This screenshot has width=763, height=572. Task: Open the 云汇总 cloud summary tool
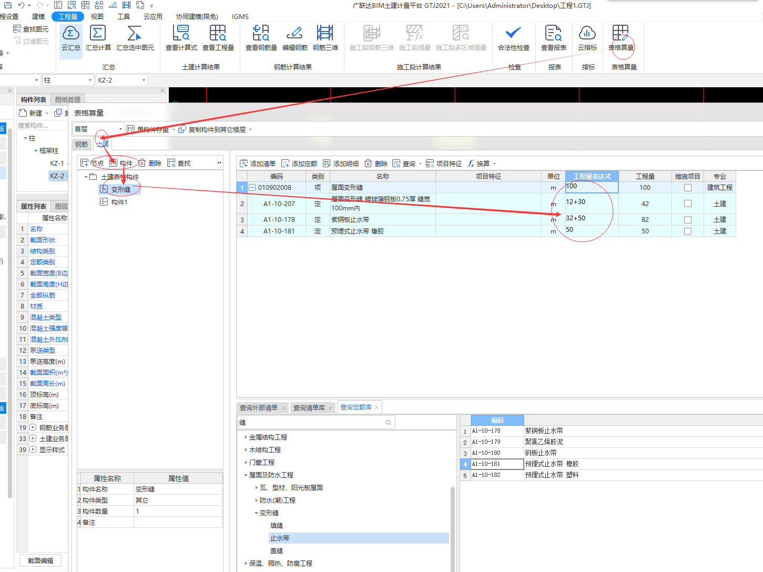coord(70,38)
